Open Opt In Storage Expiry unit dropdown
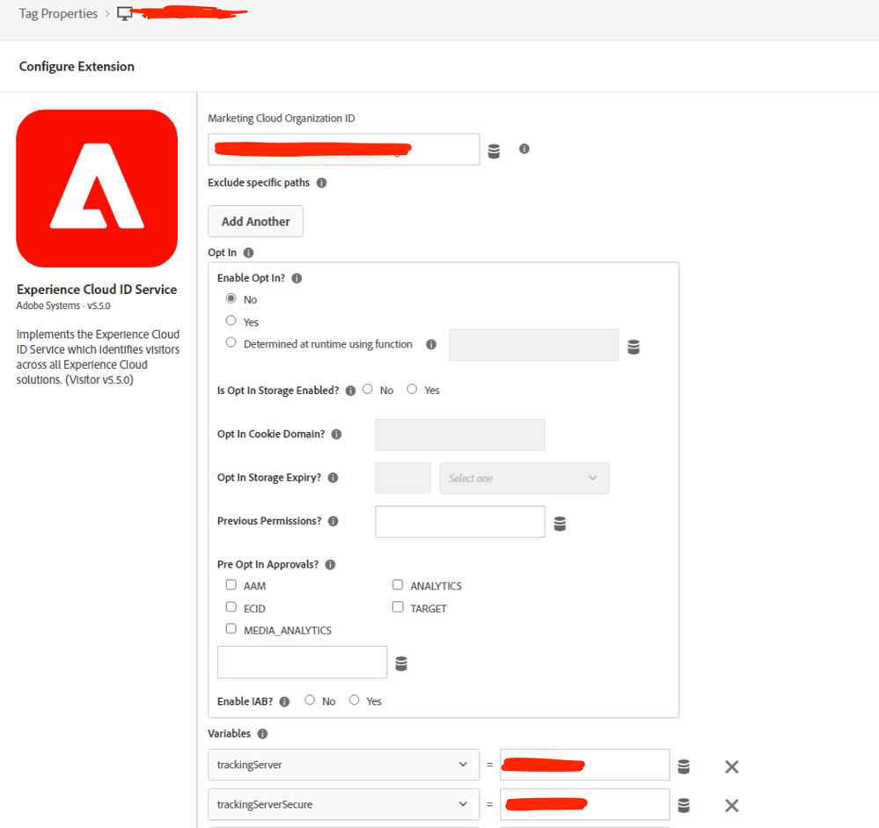879x828 pixels. point(524,478)
